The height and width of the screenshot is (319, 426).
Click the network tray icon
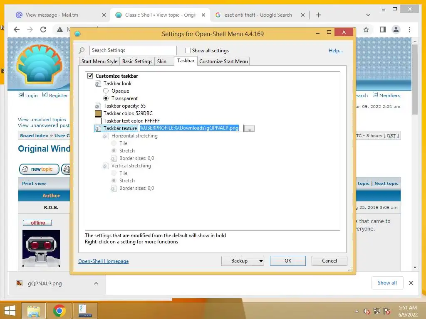377,311
